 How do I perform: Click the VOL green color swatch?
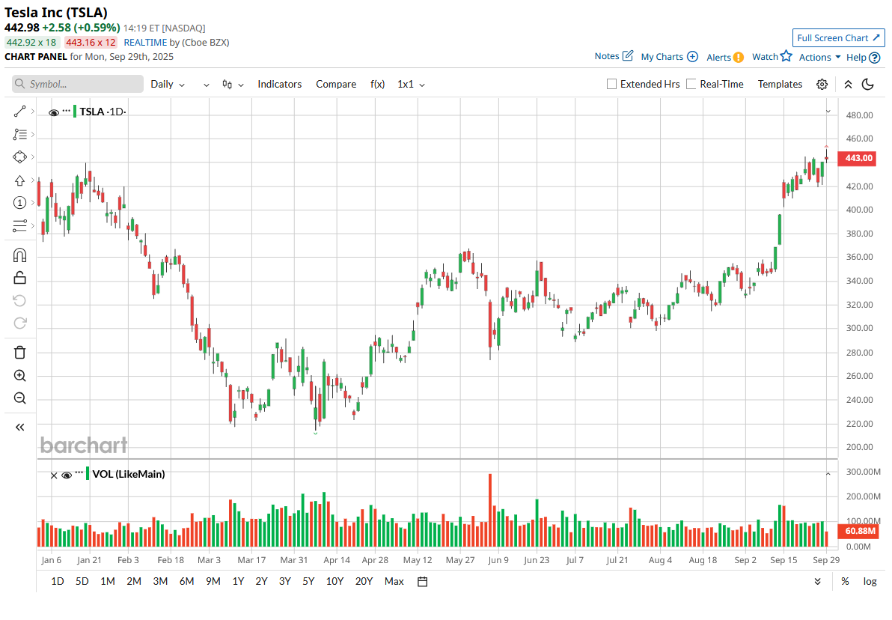[x=88, y=474]
